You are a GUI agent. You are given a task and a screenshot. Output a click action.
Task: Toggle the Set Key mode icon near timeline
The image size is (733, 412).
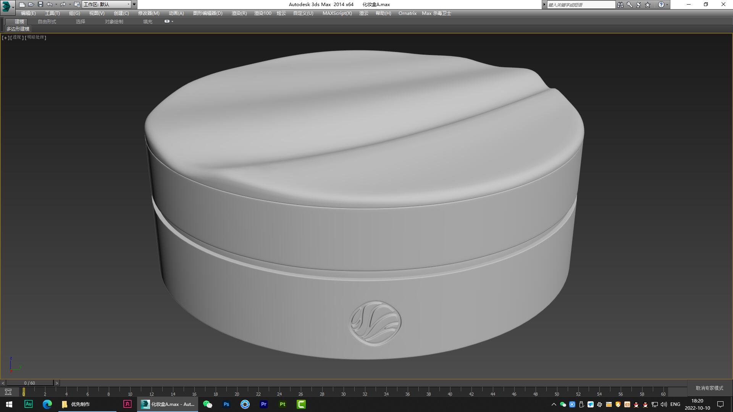(x=8, y=392)
